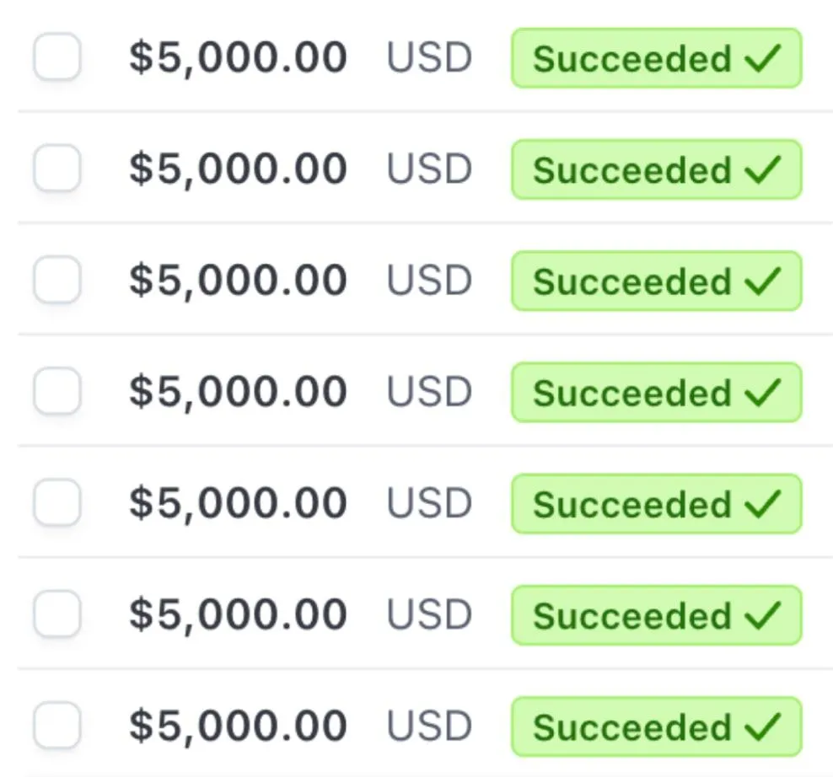
Task: Open the fifth row's $5,000.00 payment
Action: tap(238, 504)
